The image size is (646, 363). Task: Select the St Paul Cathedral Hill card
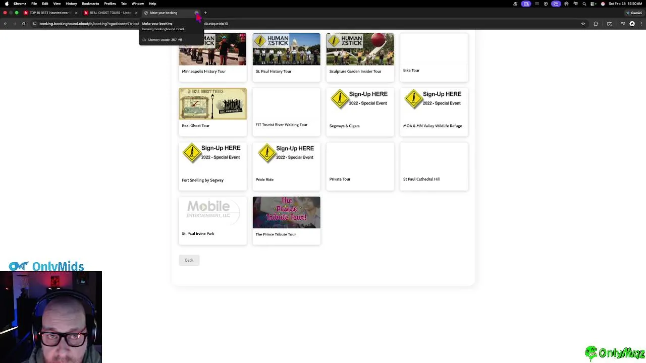click(x=434, y=166)
